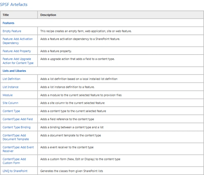Screen dimensions: 204x175
Task: Select 'Adds a content type to the current' text
Action: tap(73, 111)
